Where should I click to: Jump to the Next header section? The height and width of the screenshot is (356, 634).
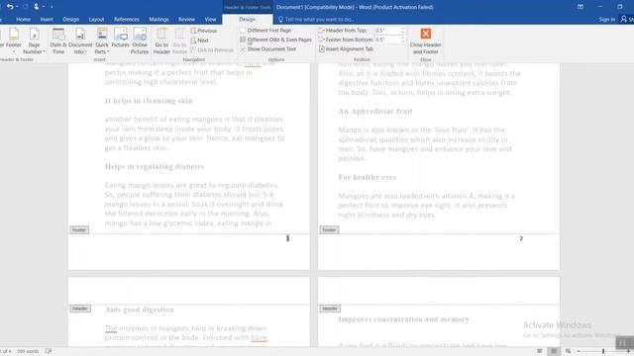(200, 41)
